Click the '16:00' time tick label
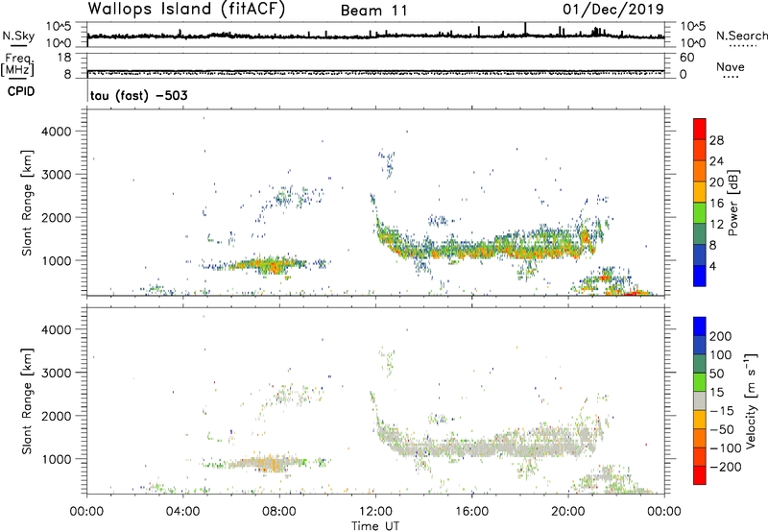The image size is (768, 532). pyautogui.click(x=471, y=512)
